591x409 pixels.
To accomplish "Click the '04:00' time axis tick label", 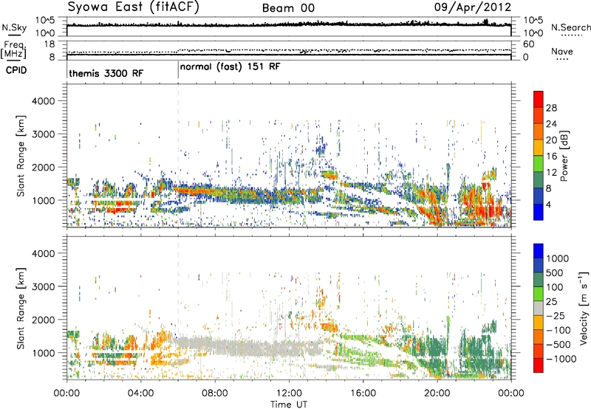I will click(x=140, y=393).
